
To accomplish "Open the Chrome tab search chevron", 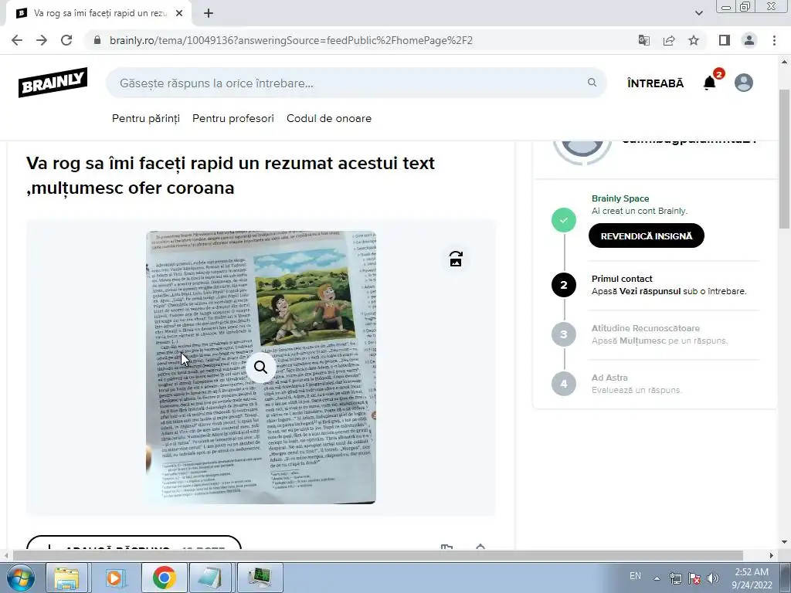I will (699, 13).
